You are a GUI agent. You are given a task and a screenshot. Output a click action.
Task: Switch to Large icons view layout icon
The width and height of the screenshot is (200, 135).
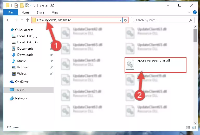click(193, 127)
